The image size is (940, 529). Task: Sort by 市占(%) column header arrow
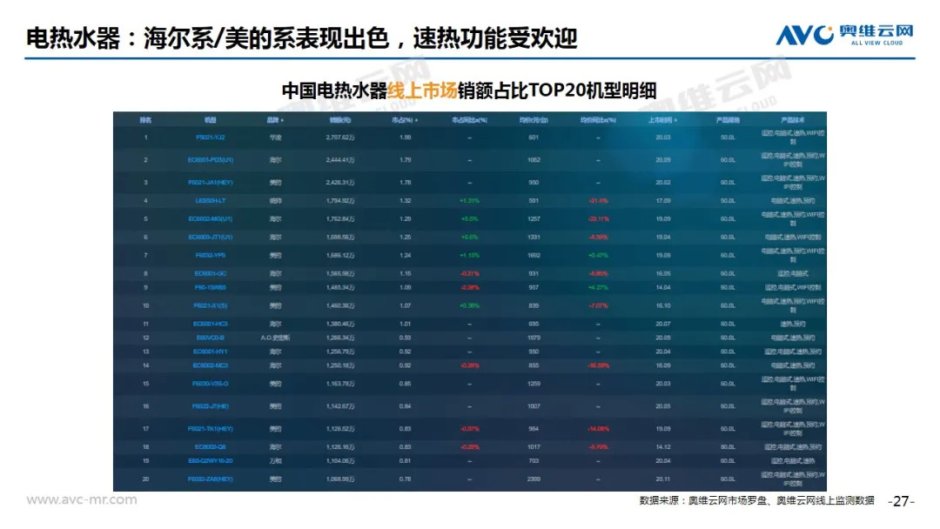[417, 120]
